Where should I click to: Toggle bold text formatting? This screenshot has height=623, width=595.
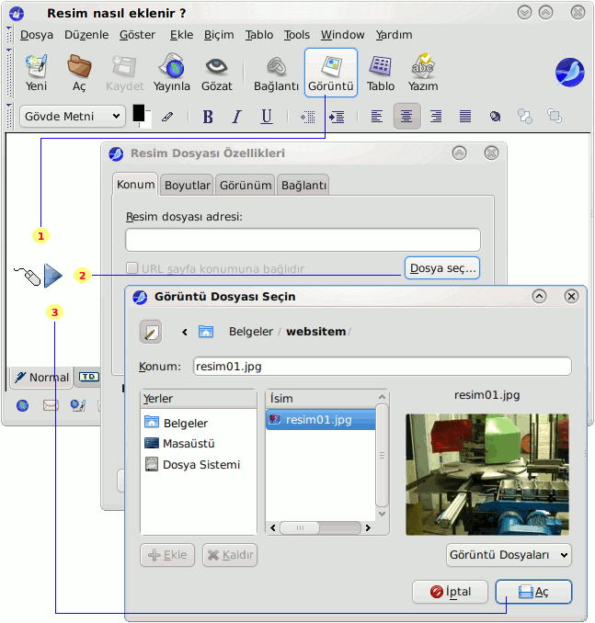[x=208, y=117]
